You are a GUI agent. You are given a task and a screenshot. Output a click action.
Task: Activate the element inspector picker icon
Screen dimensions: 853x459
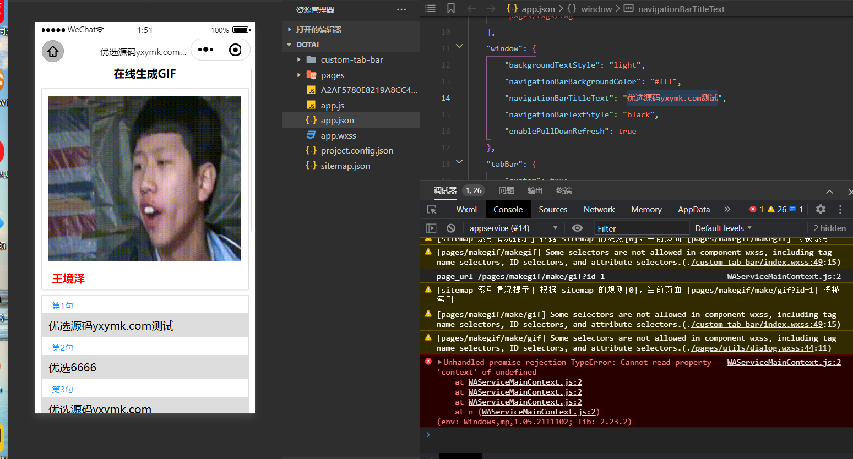pyautogui.click(x=432, y=210)
